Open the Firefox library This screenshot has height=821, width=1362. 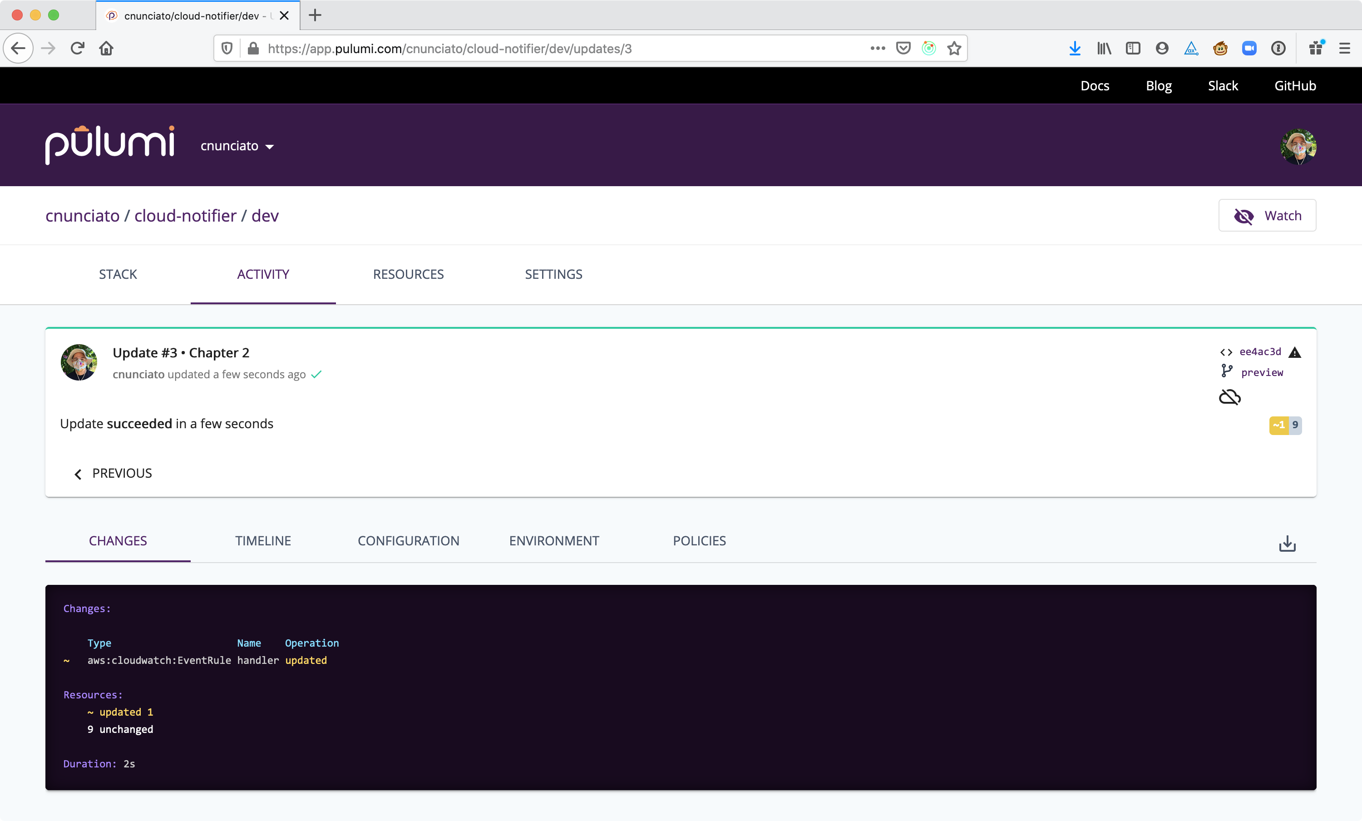tap(1104, 49)
